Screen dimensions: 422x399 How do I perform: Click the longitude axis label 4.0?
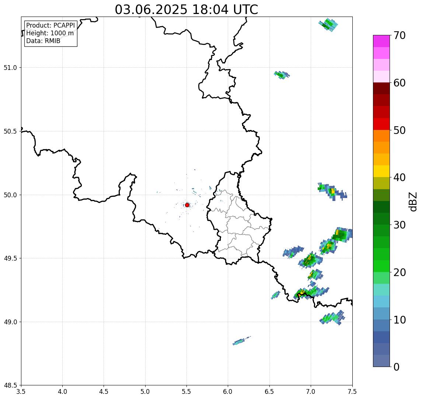(62, 392)
